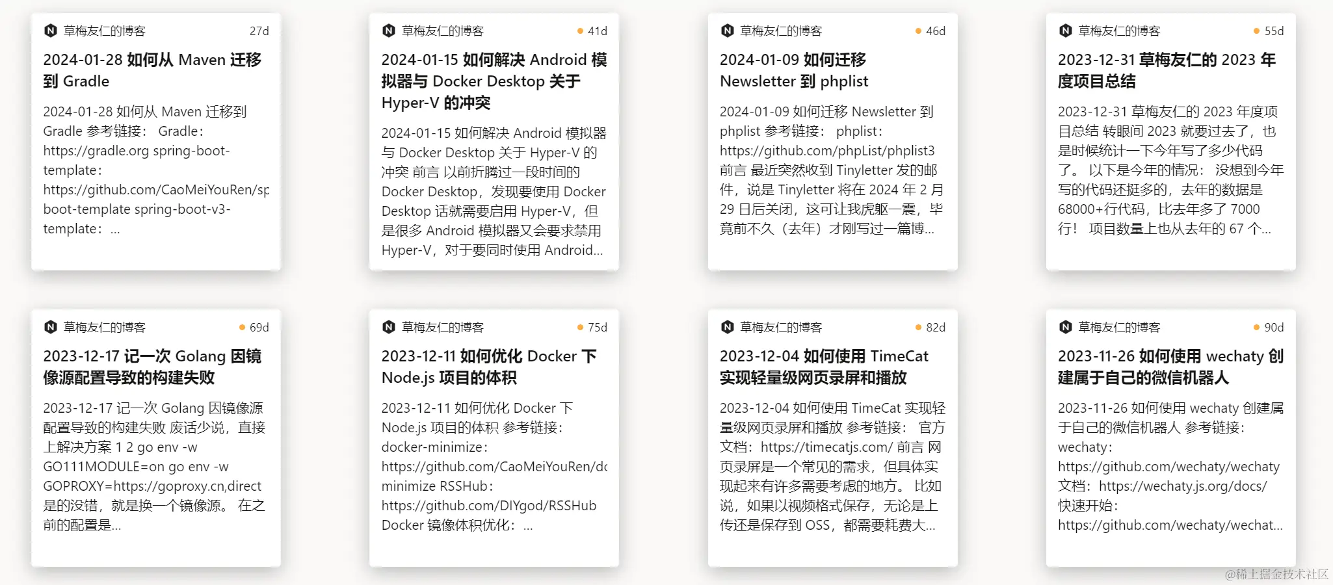Select feed name 草梅友仁的博客 on the 27d card
1333x585 pixels.
point(105,31)
